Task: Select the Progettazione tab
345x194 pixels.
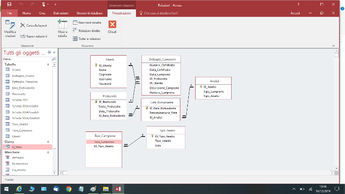Action: [x=121, y=13]
